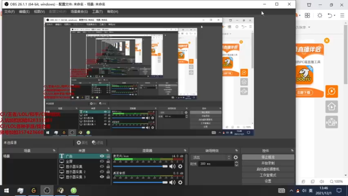The height and width of the screenshot is (196, 348).
Task: Open Windows Start menu
Action: pos(7,191)
